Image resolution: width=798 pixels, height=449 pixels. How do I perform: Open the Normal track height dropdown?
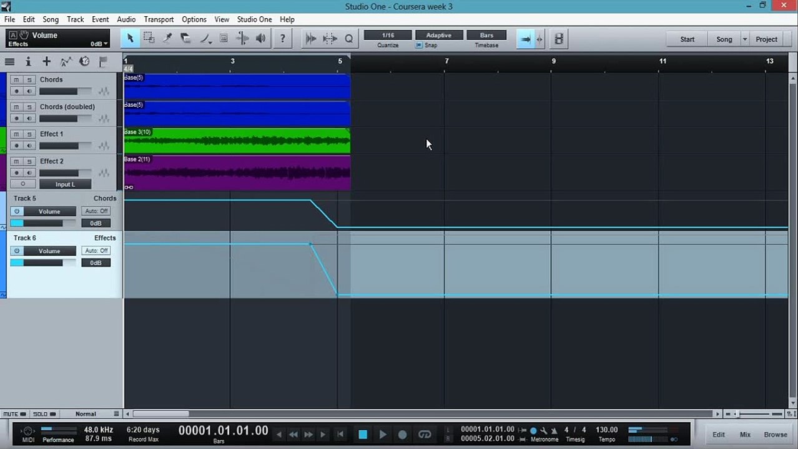coord(86,414)
